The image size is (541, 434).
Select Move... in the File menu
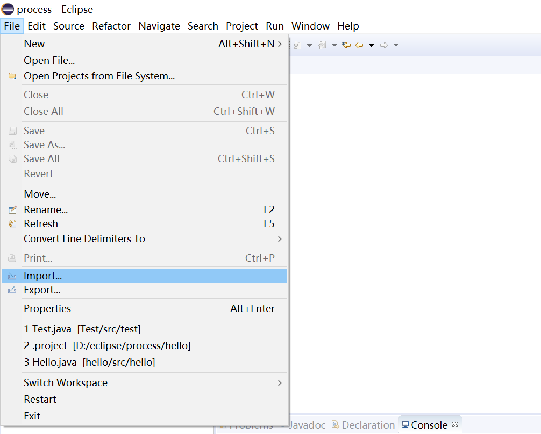pos(144,194)
